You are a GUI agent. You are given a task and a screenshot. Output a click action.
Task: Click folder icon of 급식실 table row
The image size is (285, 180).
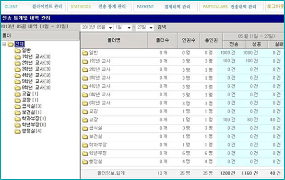click(85, 128)
